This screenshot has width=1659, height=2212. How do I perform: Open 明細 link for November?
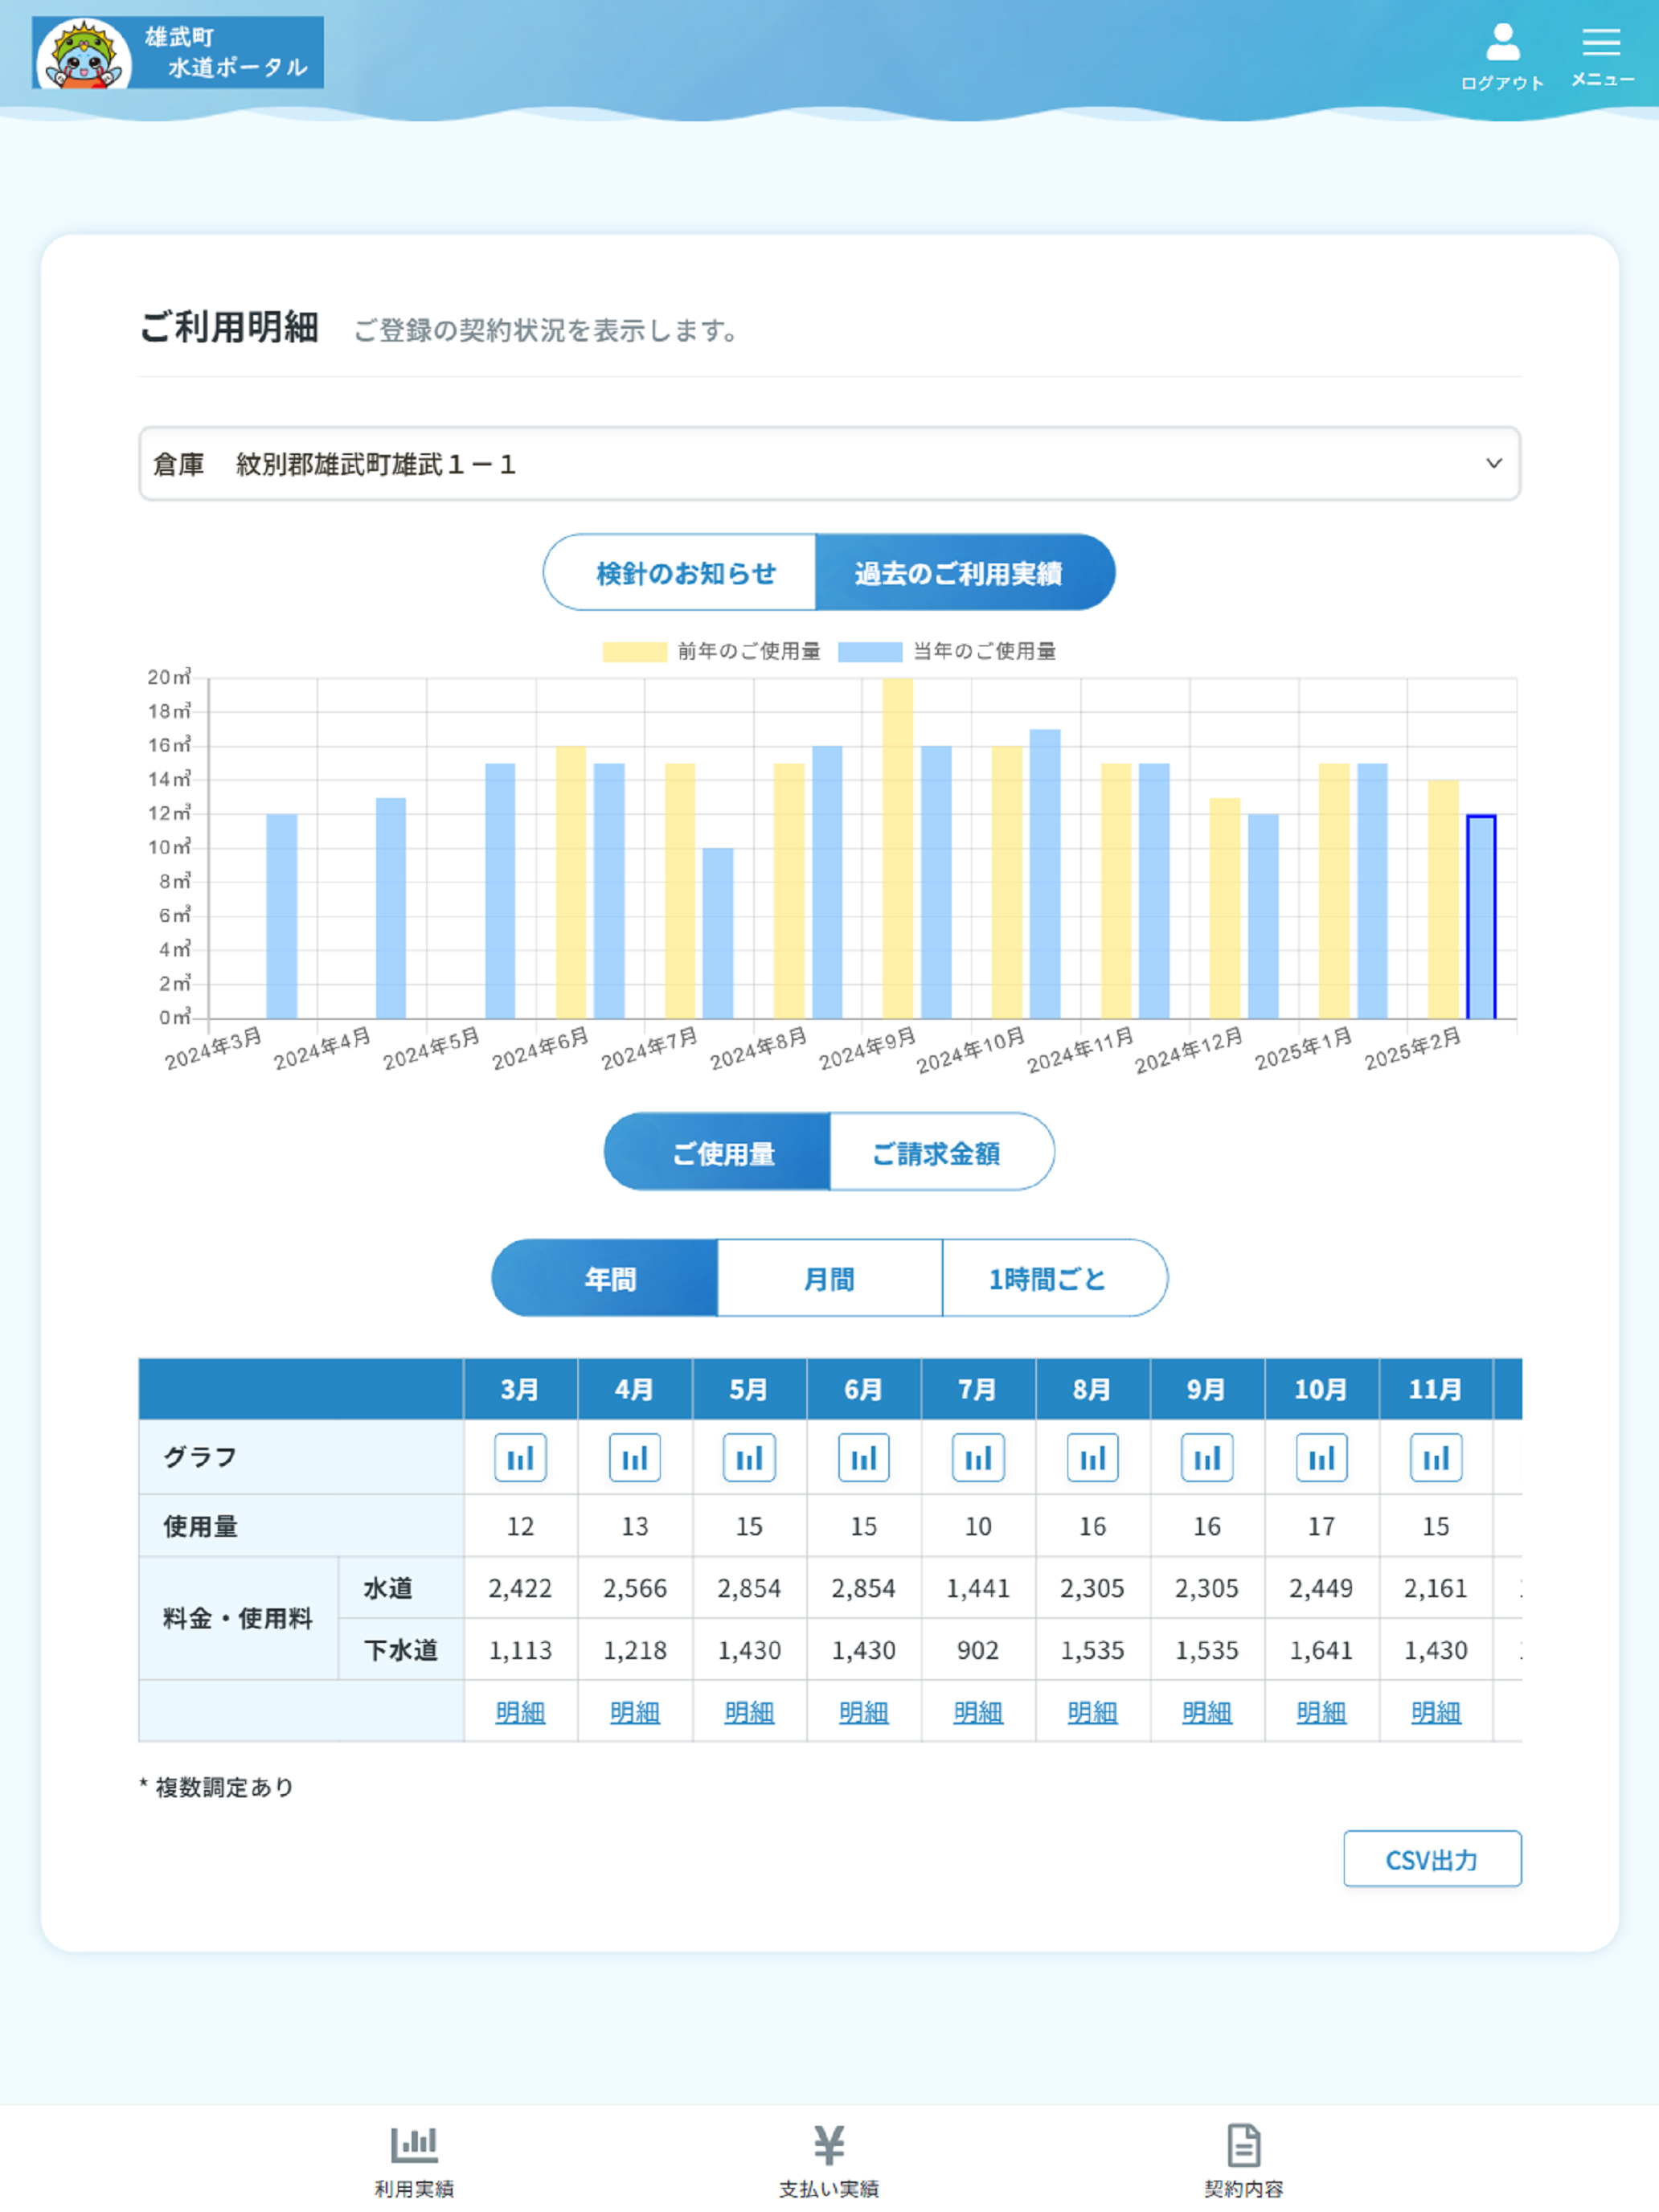point(1436,1712)
